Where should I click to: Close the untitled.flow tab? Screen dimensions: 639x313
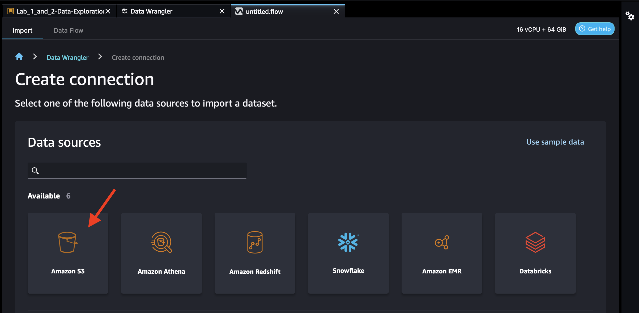click(336, 11)
